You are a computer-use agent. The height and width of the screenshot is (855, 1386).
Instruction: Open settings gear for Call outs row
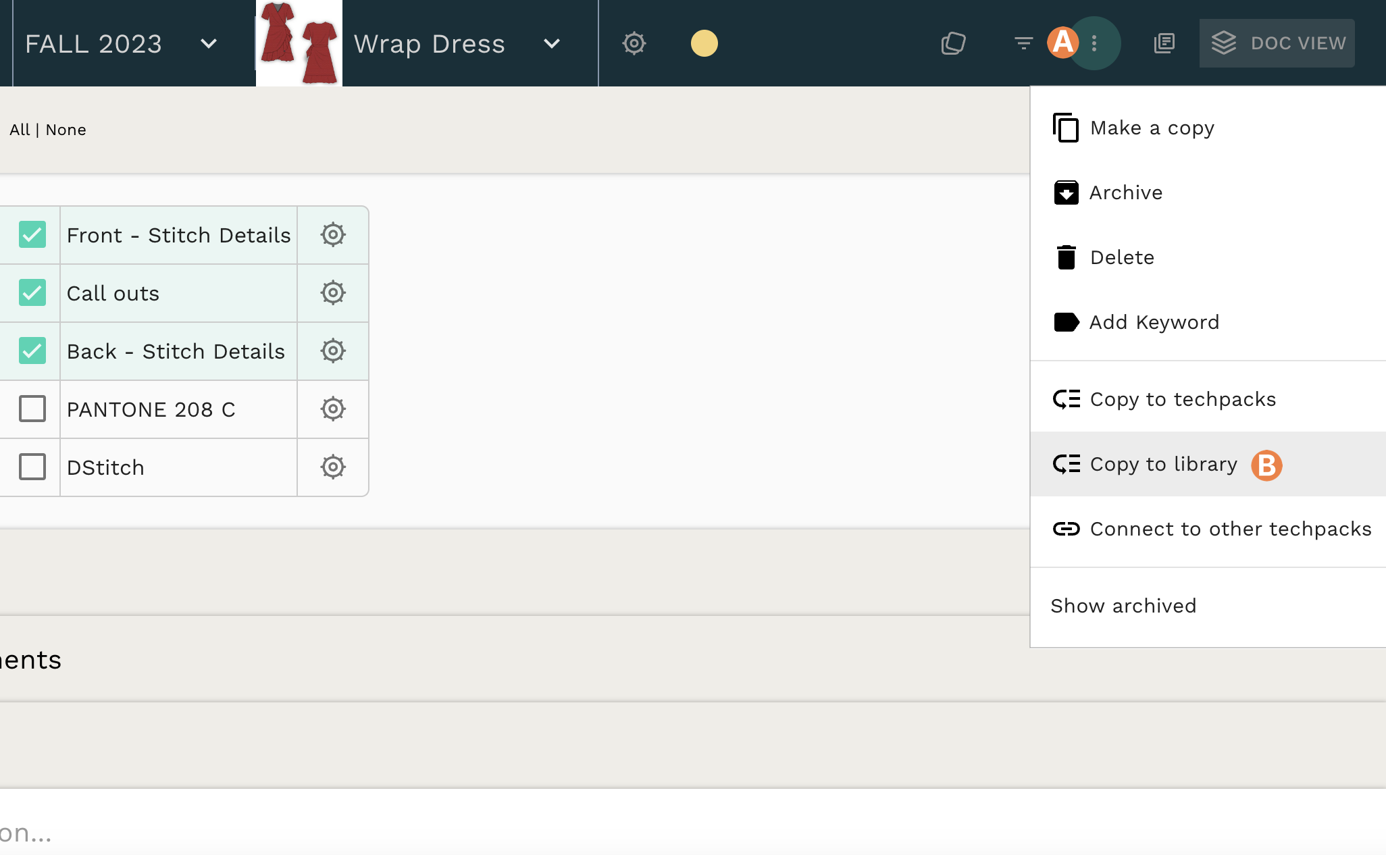point(333,293)
